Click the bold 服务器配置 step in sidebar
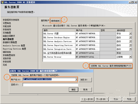Image resolution: width=138 pixels, height=104 pixels. [x=8, y=39]
